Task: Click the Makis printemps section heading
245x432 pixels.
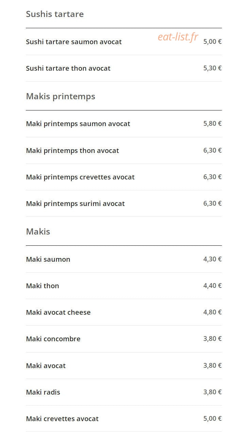Action: pyautogui.click(x=60, y=97)
